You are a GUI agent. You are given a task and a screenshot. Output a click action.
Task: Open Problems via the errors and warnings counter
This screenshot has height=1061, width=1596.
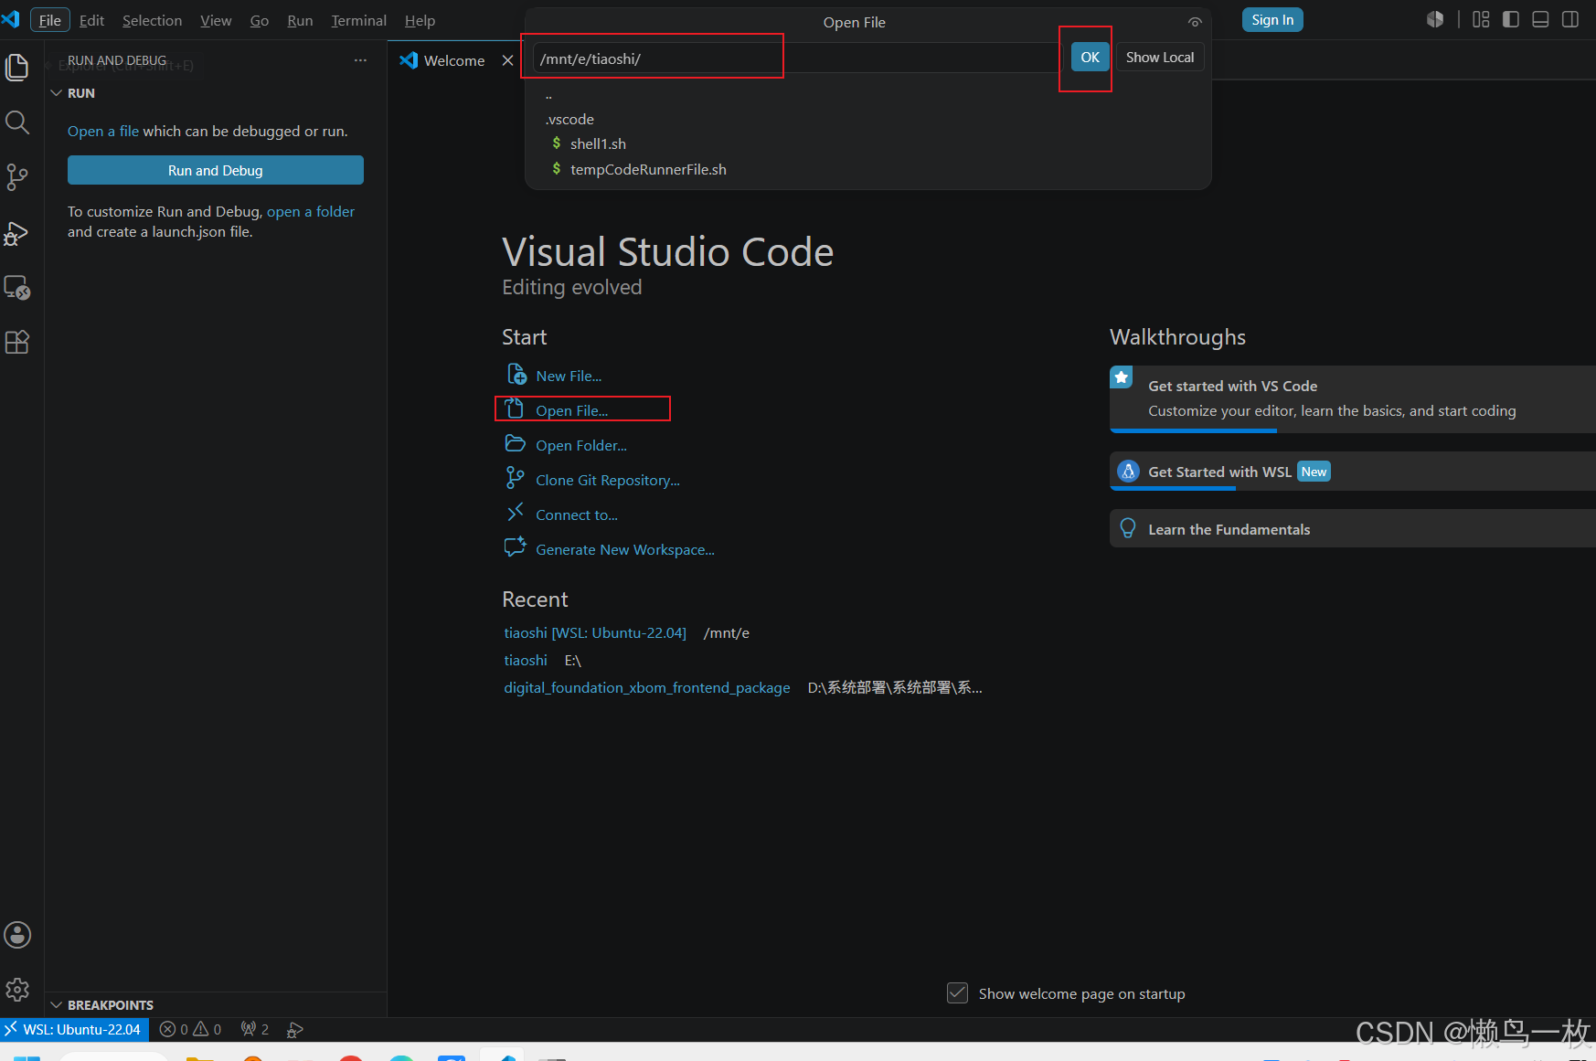click(190, 1029)
